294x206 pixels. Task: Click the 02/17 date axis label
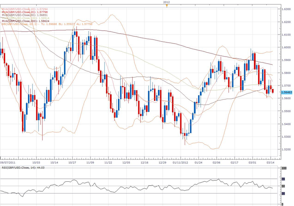pos(234,162)
